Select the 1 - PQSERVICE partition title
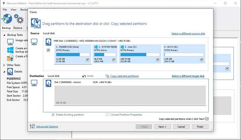241x140 pixels. coord(67,47)
